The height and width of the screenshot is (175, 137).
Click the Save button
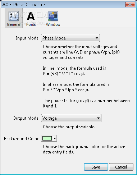pos(96,167)
